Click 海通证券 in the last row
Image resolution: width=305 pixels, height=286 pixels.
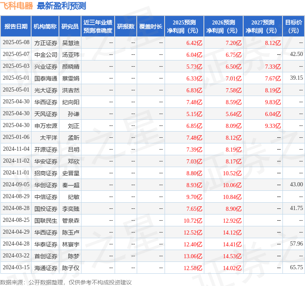[46, 268]
